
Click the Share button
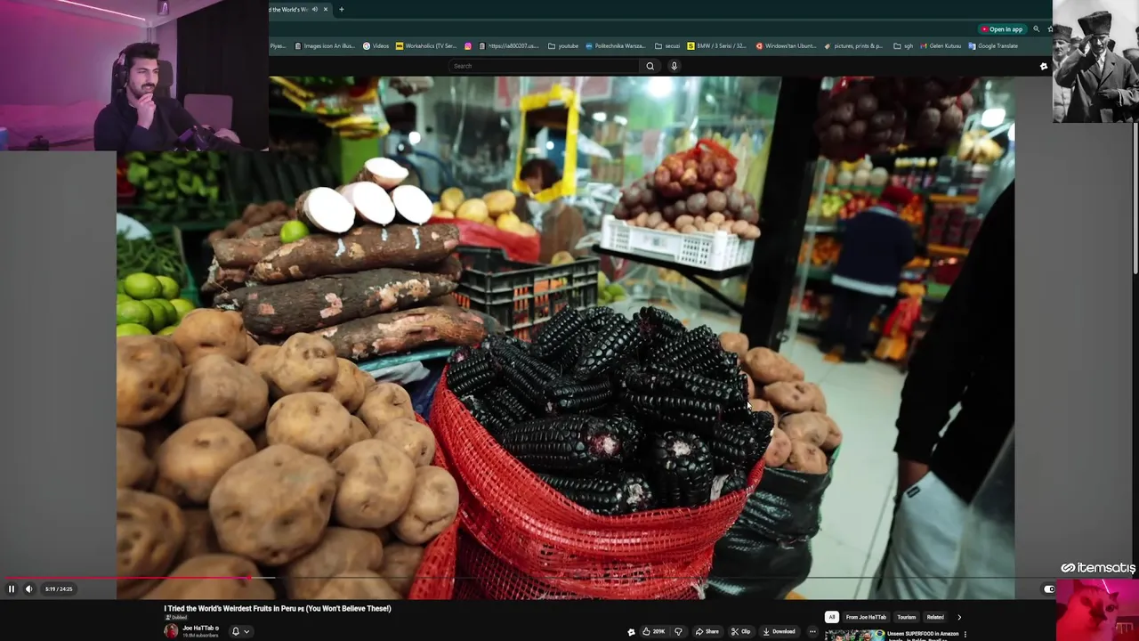pos(707,631)
